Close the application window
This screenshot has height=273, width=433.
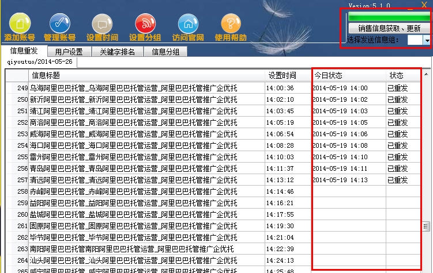point(424,5)
